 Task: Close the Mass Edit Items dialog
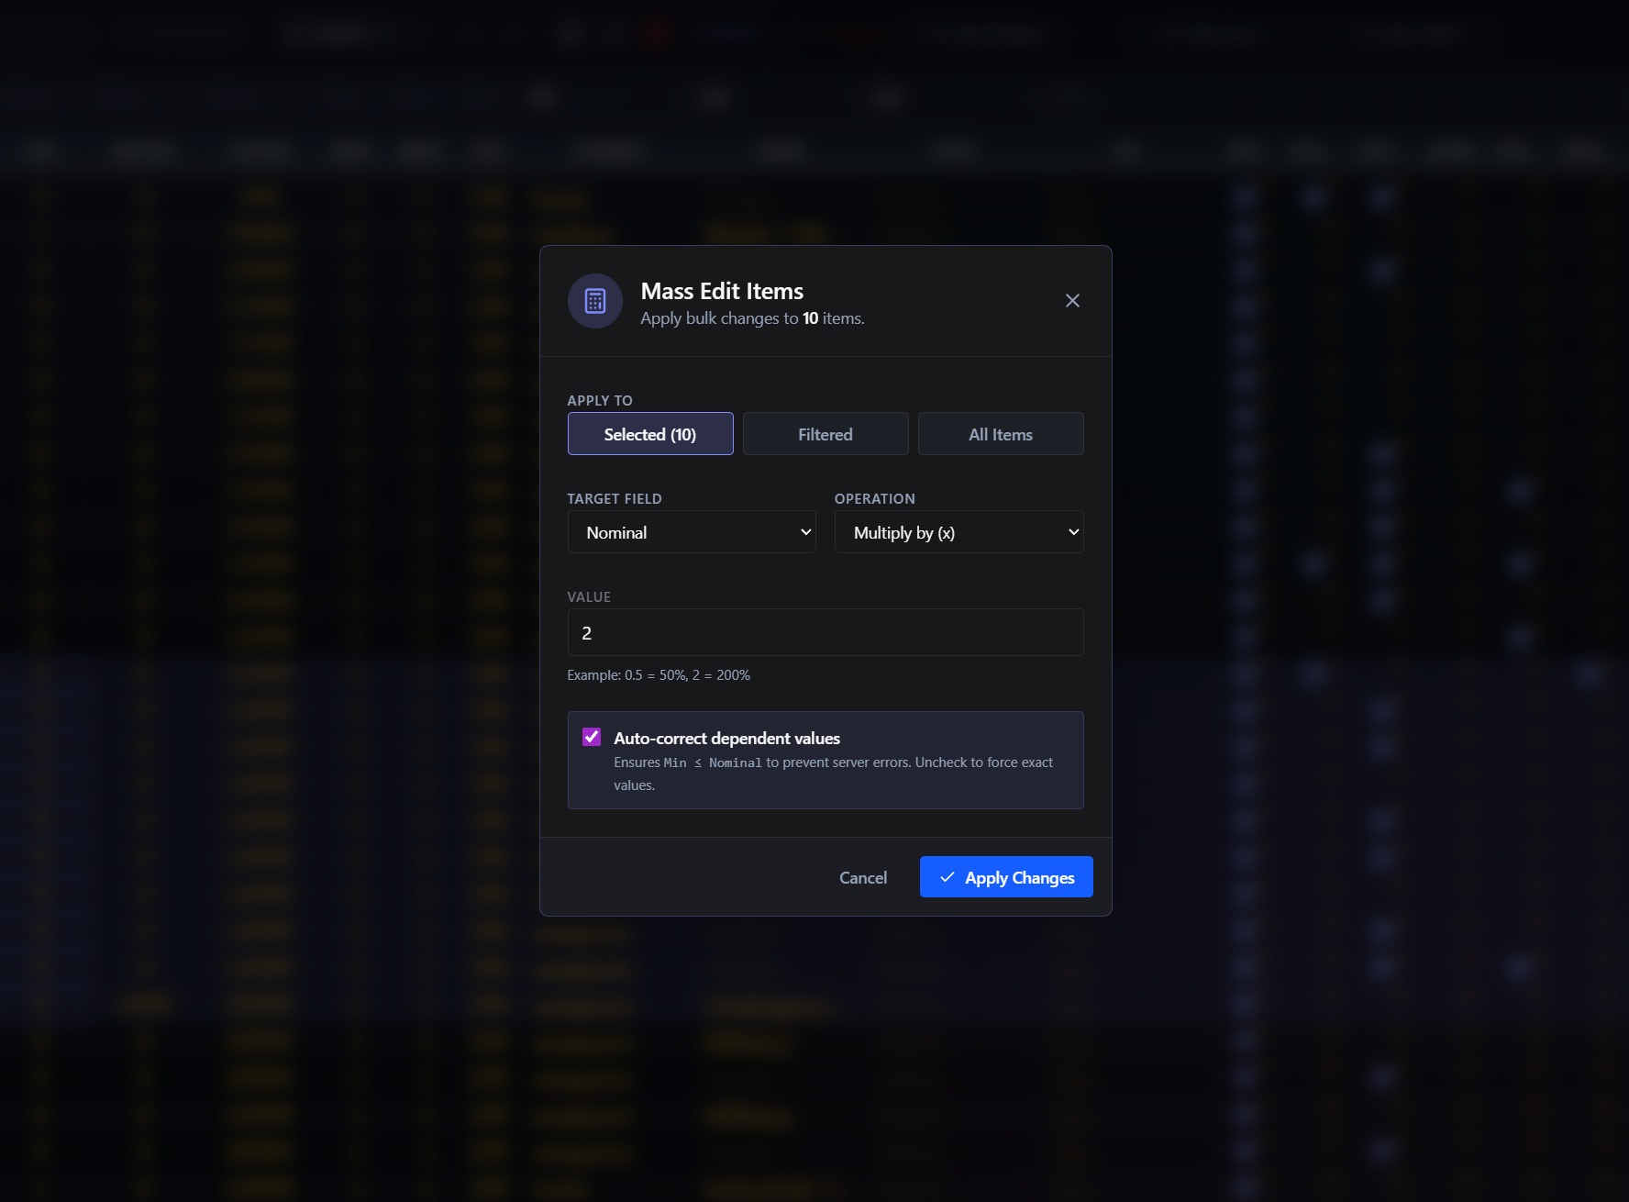point(1072,301)
